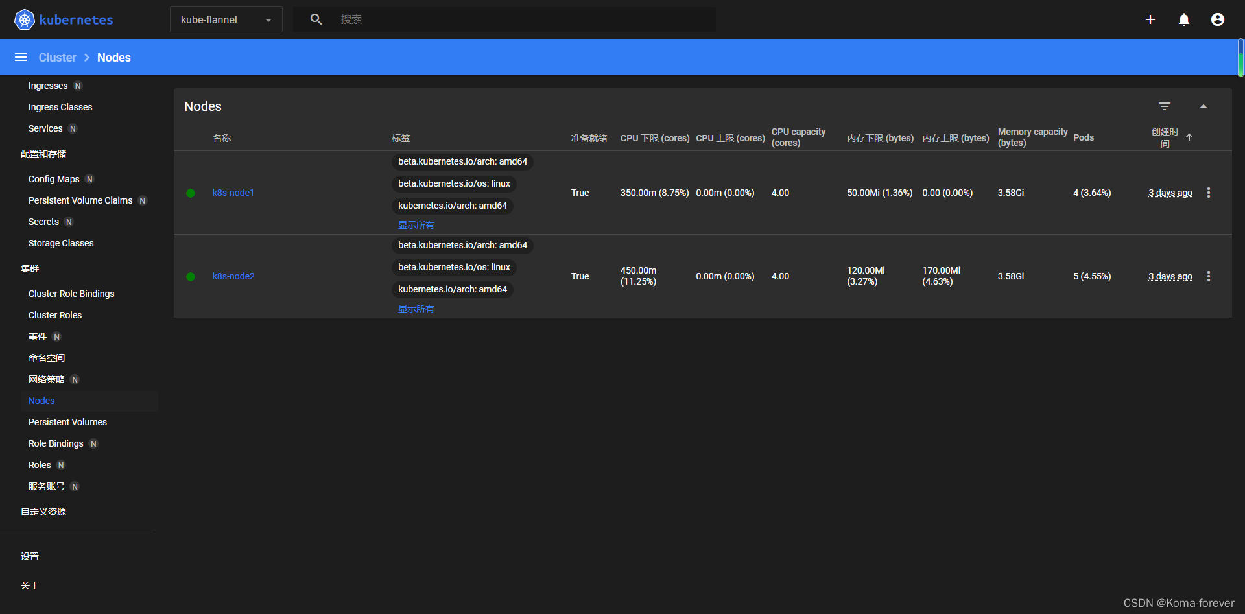This screenshot has height=614, width=1245.
Task: Open 网络策略 in sidebar
Action: pos(47,379)
